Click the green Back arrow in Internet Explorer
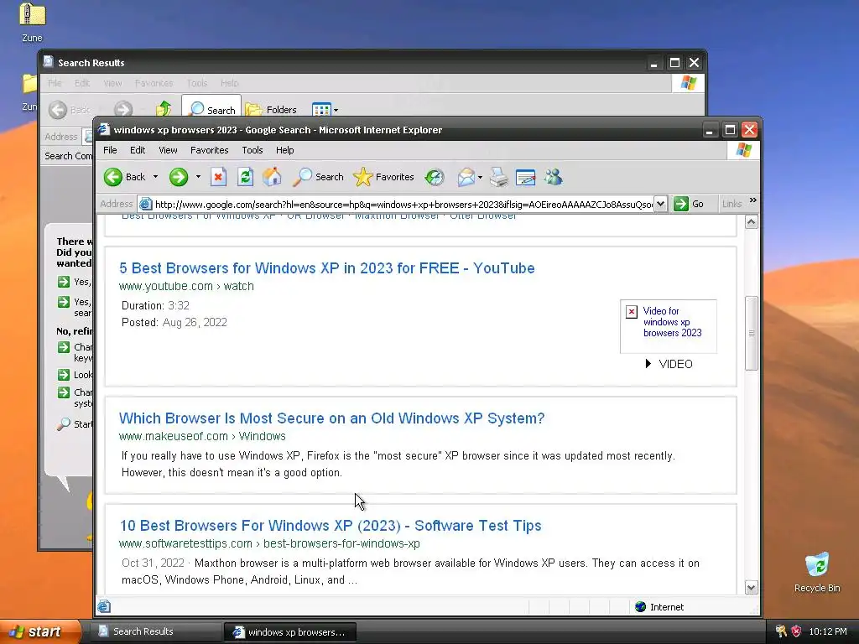 (113, 177)
